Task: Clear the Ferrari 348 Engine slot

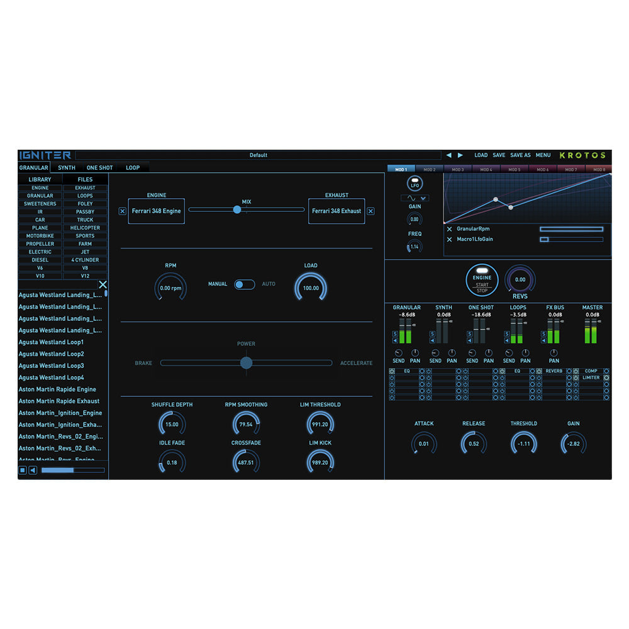Action: 122,211
